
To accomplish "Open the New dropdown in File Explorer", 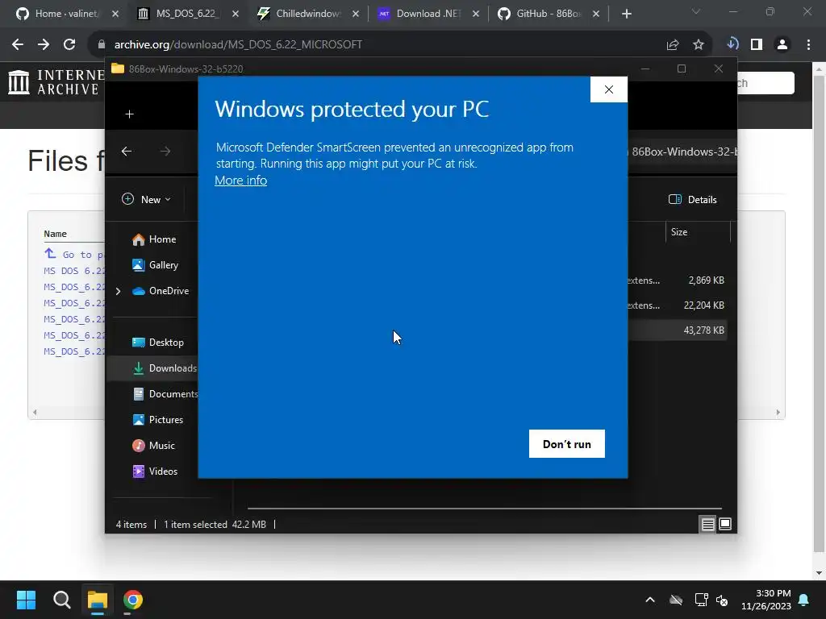I will coord(147,200).
